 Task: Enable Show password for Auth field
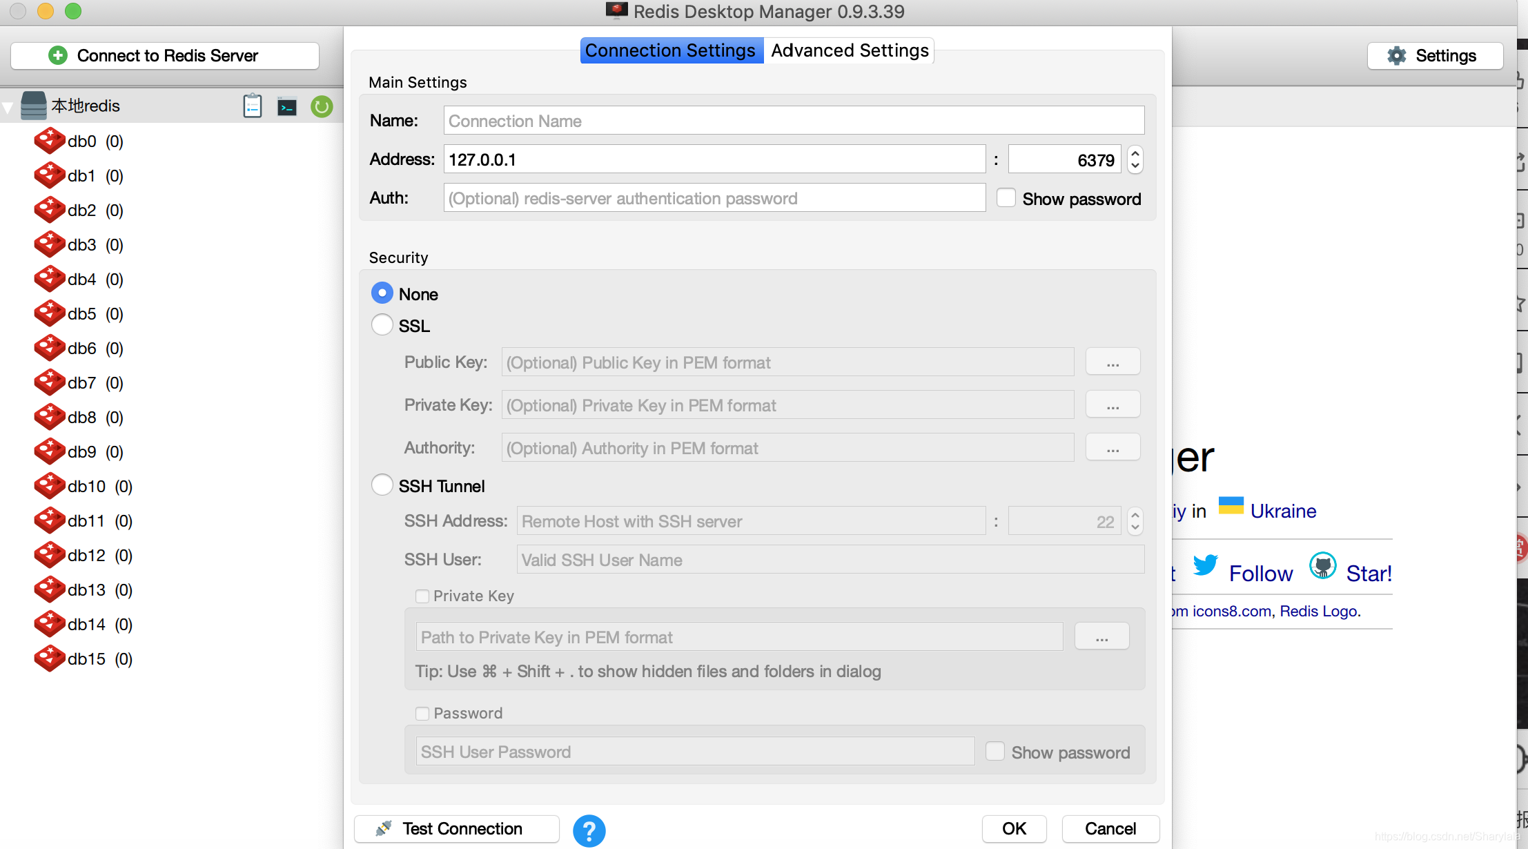1006,198
